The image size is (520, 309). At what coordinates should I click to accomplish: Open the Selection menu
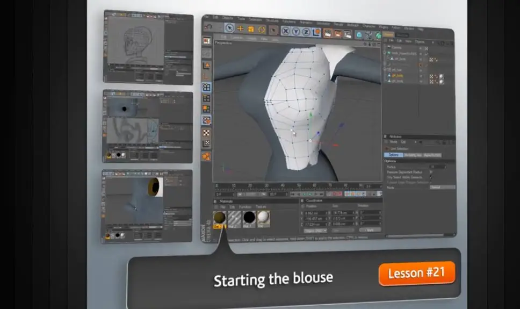(255, 19)
